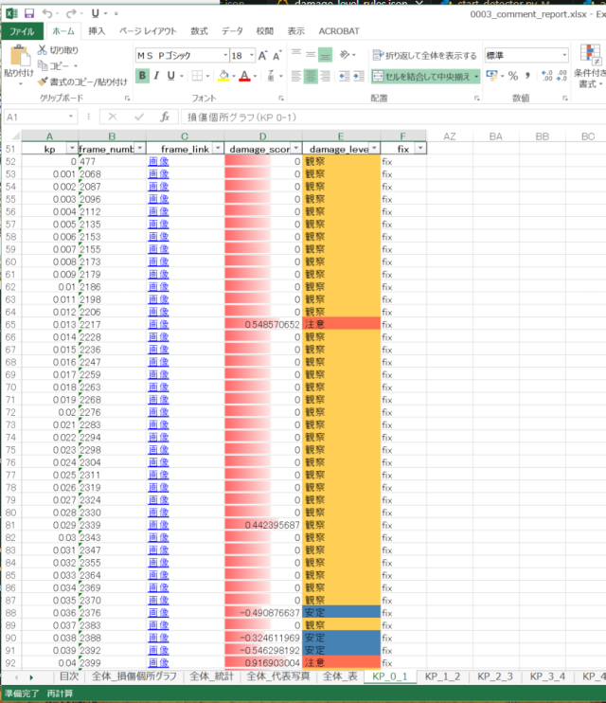Click the Undo arrow icon
Screen dimensions: 606x703
(x=48, y=14)
